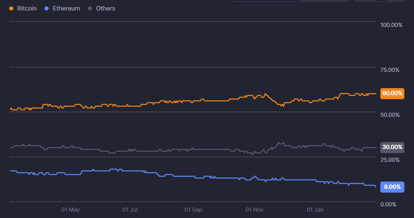Click the 0.00% y-axis label
The width and height of the screenshot is (414, 218).
tap(388, 205)
